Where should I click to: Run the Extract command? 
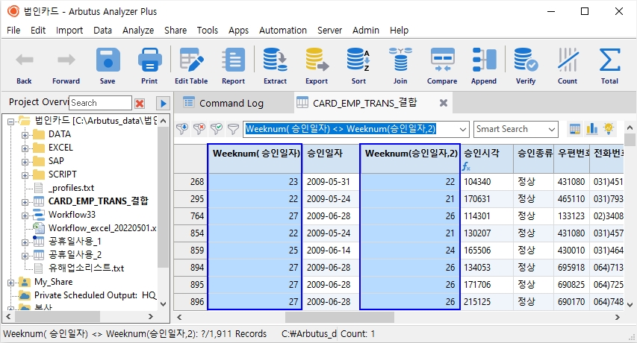click(x=275, y=60)
